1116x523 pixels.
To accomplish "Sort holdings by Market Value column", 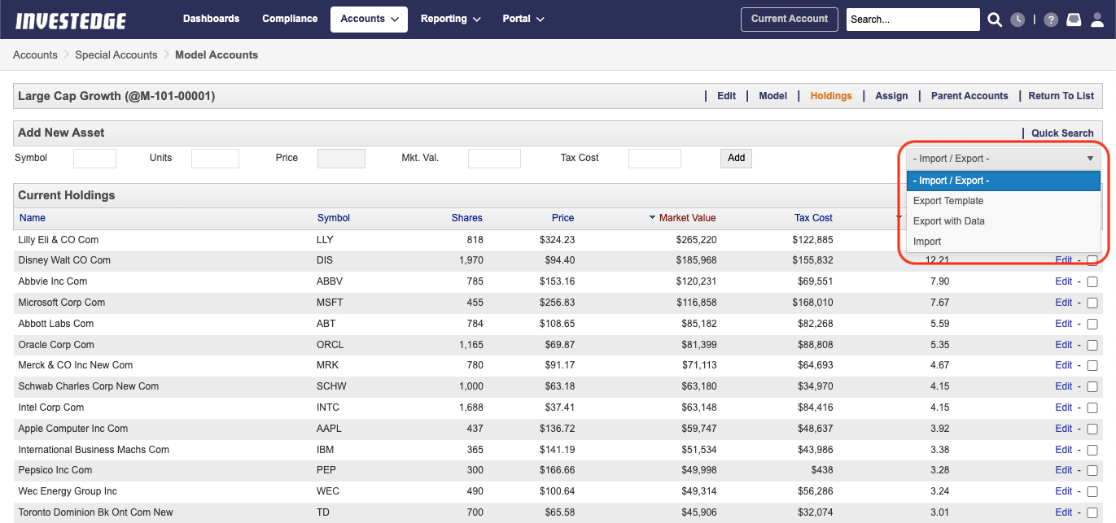I will tap(687, 218).
